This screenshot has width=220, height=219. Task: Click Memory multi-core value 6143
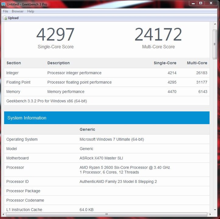coord(203,92)
